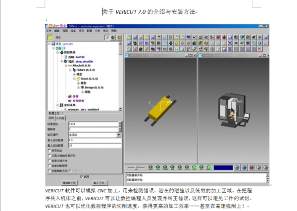
Task: Check the 检查切削极限 option
Action: point(49,166)
